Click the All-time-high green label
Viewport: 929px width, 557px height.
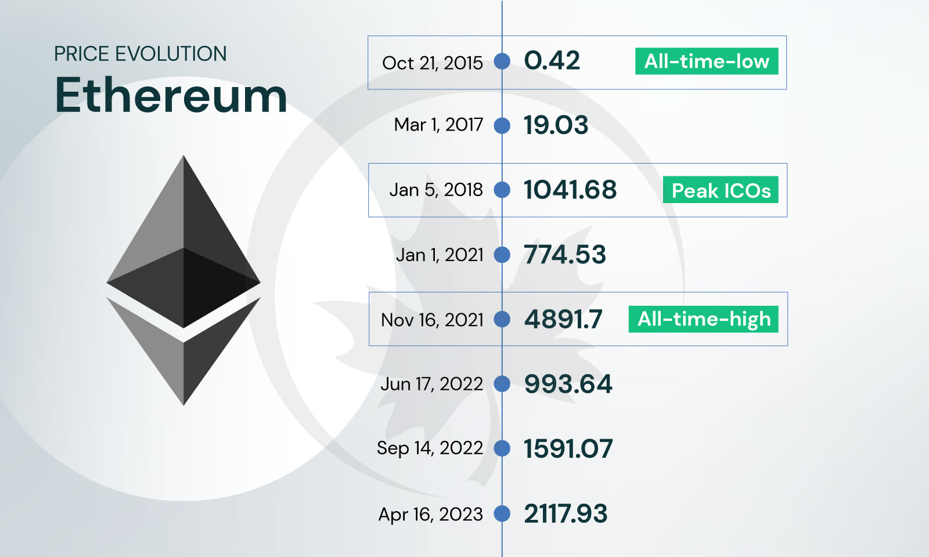pos(704,319)
